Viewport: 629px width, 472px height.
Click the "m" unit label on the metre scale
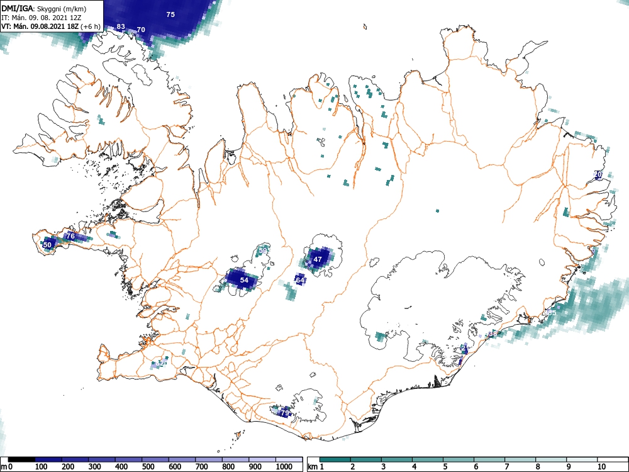tap(4, 466)
